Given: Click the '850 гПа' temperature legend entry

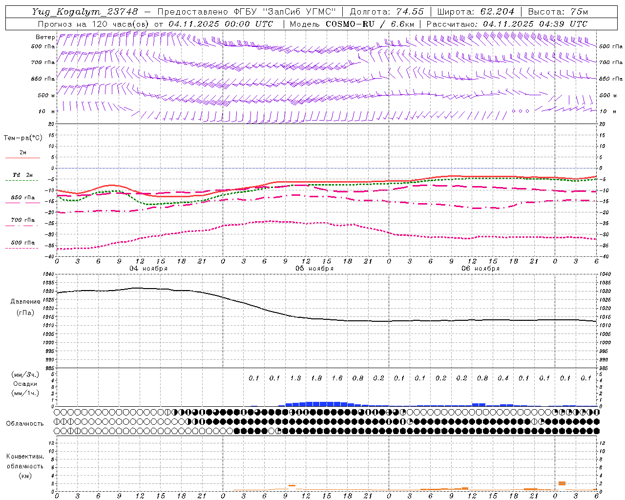Looking at the screenshot, I should pos(23,198).
